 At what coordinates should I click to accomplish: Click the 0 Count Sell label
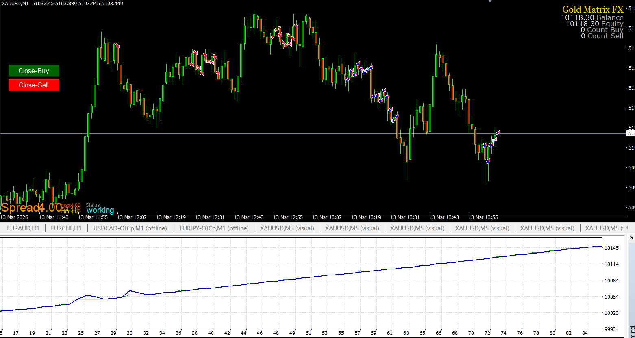pos(602,36)
